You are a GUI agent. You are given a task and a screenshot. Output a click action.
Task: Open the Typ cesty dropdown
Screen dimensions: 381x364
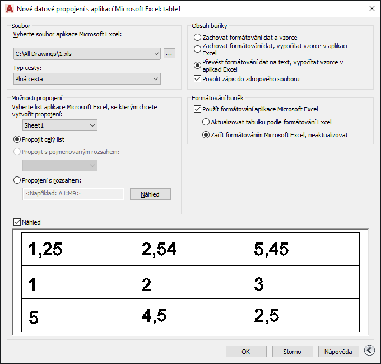pyautogui.click(x=87, y=79)
